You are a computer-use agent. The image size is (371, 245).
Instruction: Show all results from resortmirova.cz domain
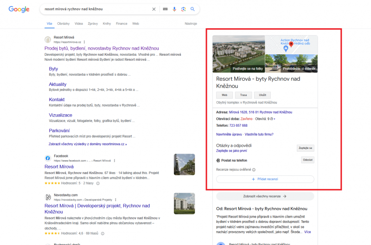point(88,144)
